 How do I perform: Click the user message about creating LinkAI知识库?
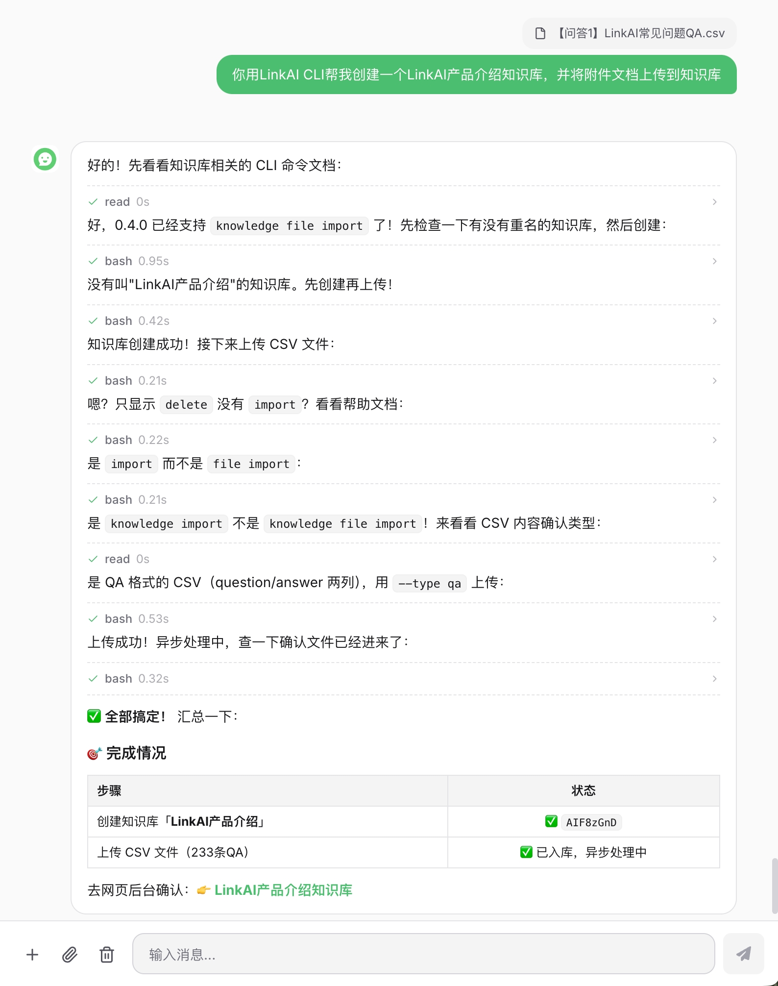pos(476,74)
